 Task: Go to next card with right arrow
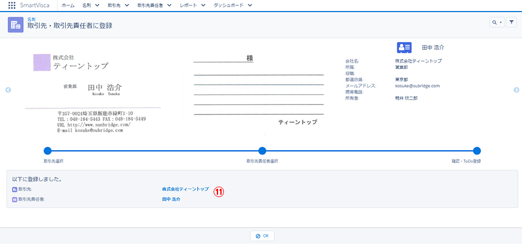pos(516,90)
